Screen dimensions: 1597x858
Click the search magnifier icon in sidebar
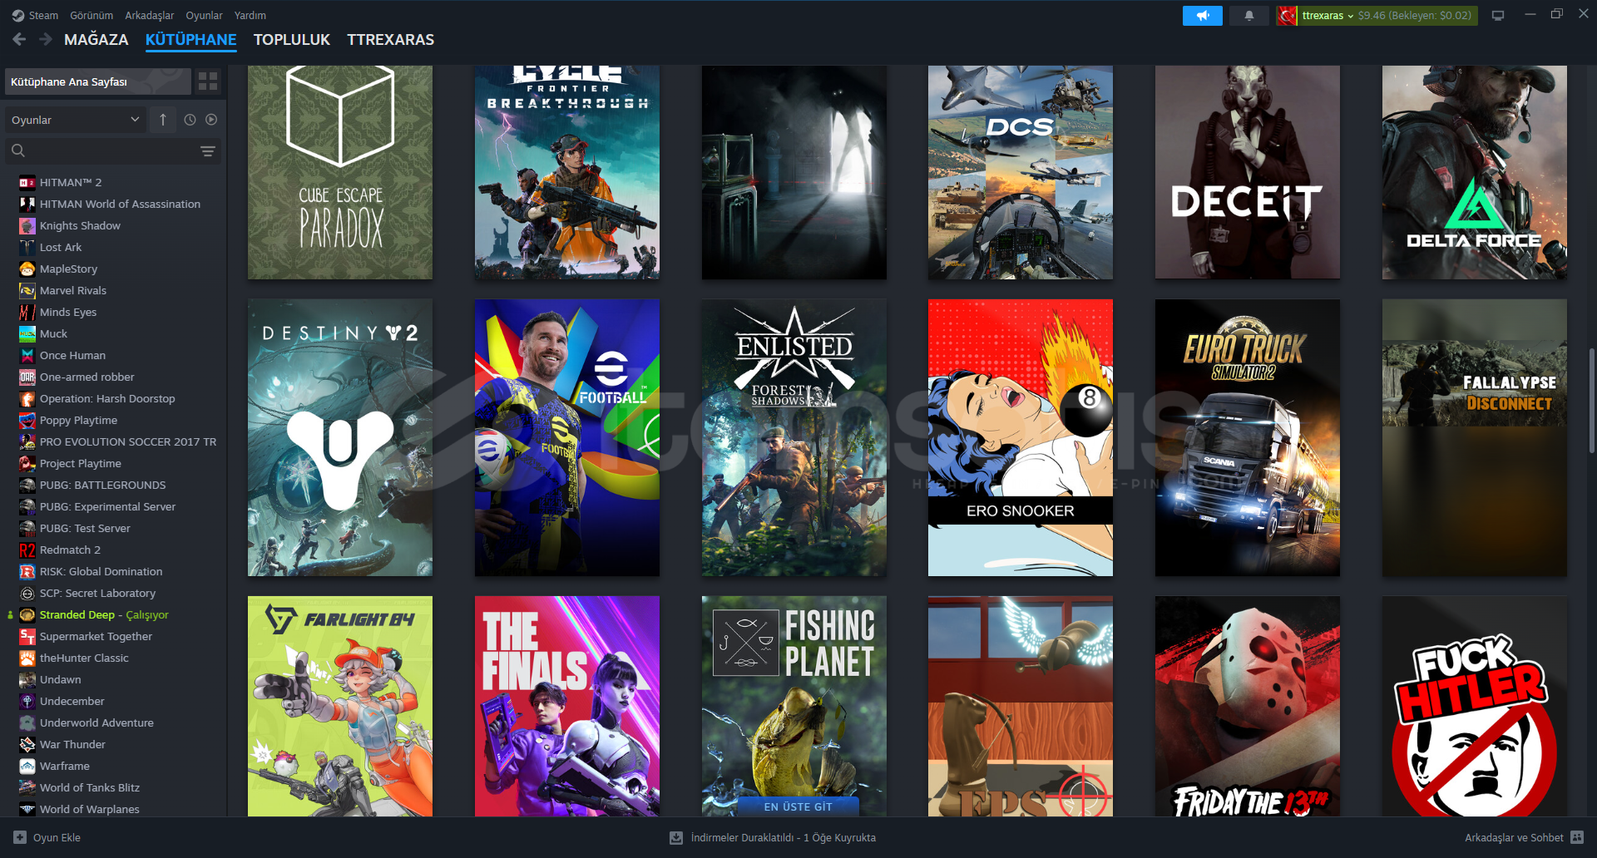(x=18, y=150)
